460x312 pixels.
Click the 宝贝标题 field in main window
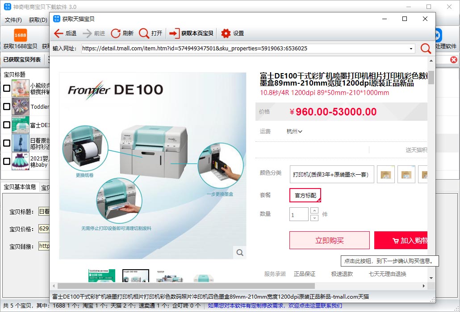[44, 212]
